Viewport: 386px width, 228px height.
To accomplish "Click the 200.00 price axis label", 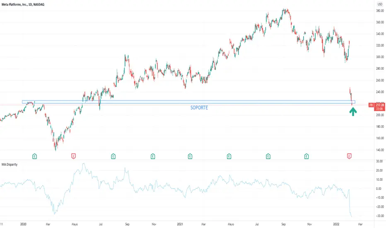I will 380,115.
